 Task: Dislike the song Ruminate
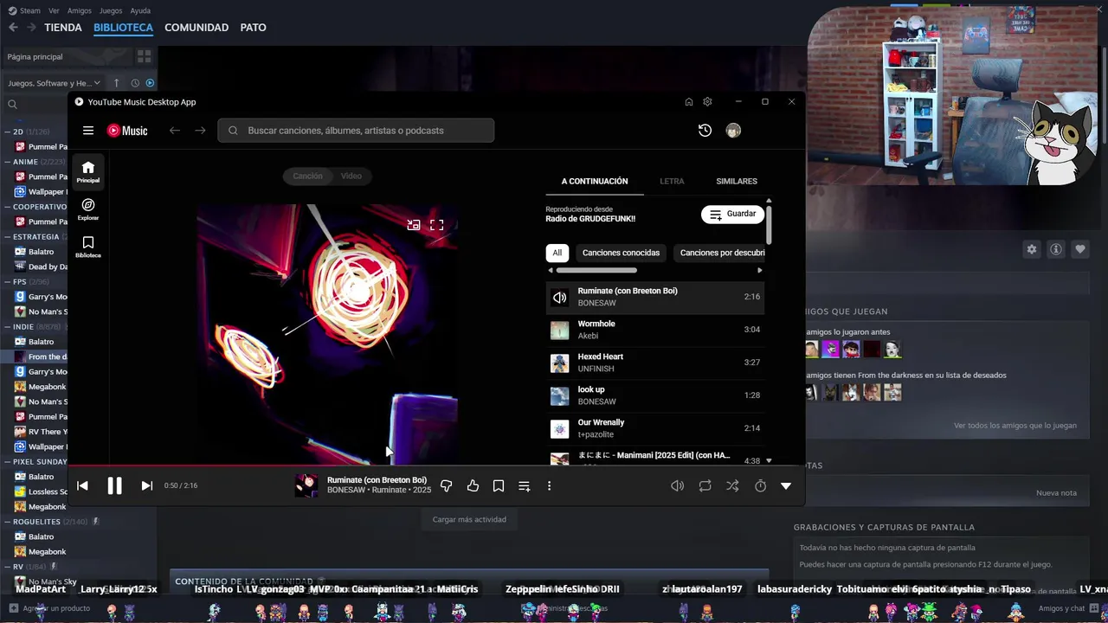(x=447, y=486)
